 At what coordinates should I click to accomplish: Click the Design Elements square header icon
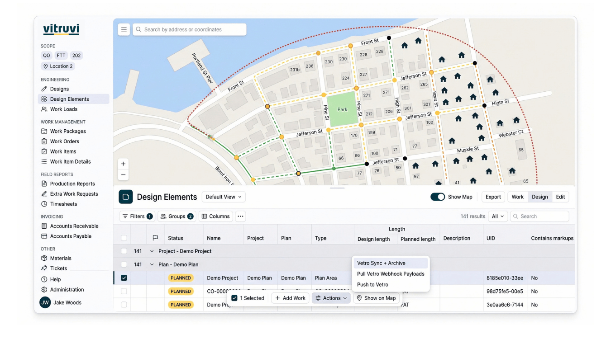click(x=126, y=197)
